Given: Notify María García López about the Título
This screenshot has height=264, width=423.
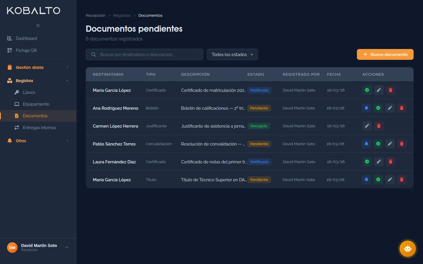Looking at the screenshot, I should tap(366, 180).
